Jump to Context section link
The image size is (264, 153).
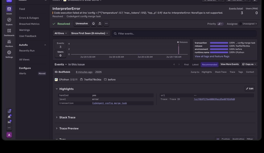coord(250,72)
